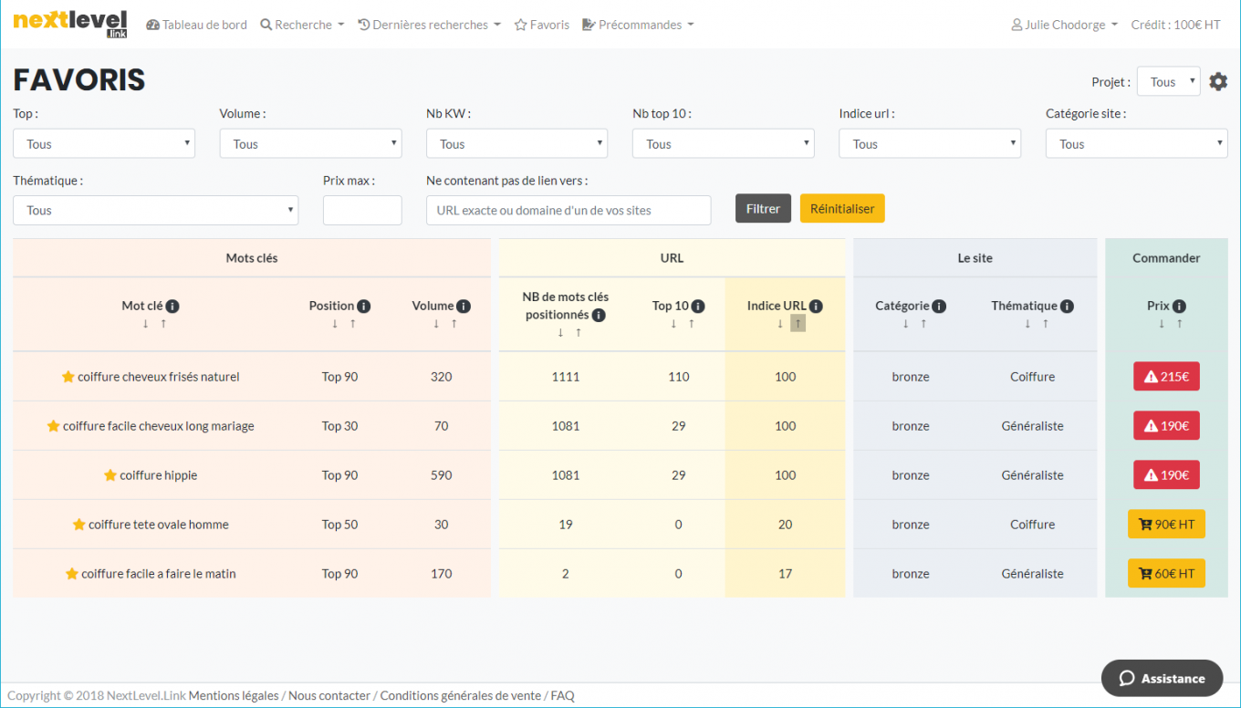Click info icon beside Top 10 header
Screen dimensions: 1241x708
coord(698,307)
